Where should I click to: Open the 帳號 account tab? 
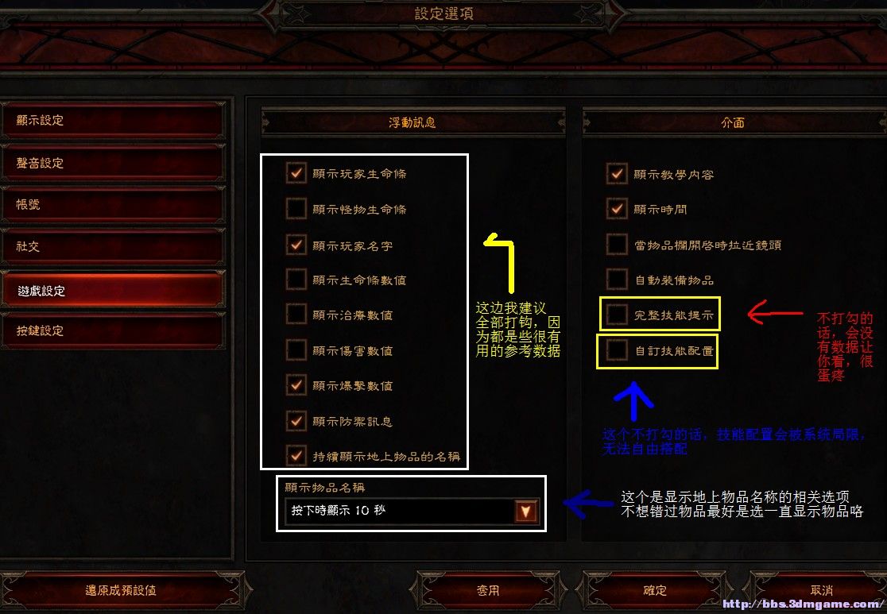113,205
